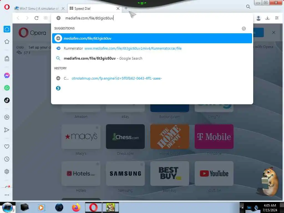Open the media player taskbar icon

coord(41,207)
